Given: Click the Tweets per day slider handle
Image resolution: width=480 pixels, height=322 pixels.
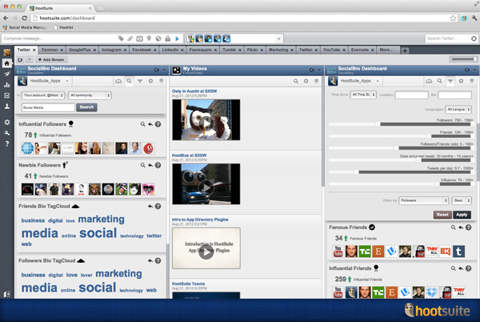Looking at the screenshot, I should 356,172.
